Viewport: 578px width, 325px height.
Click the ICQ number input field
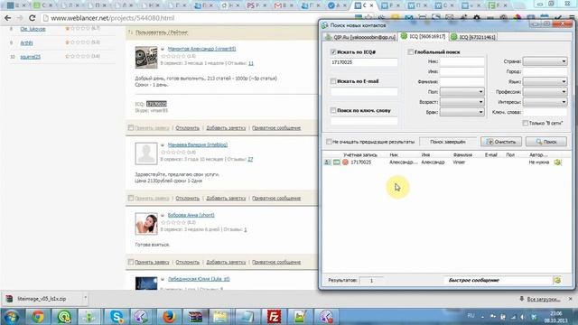point(364,62)
